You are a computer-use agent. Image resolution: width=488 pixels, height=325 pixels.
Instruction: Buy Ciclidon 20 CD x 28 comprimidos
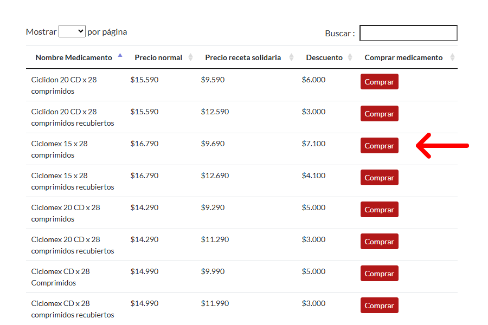click(x=380, y=81)
